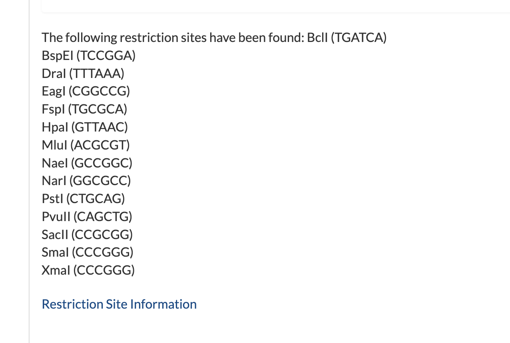Viewport: 510px width, 343px height.
Task: Click the TGATCA sequence after BclI
Action: point(359,38)
